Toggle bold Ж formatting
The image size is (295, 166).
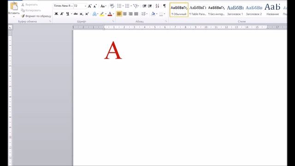(x=56, y=14)
